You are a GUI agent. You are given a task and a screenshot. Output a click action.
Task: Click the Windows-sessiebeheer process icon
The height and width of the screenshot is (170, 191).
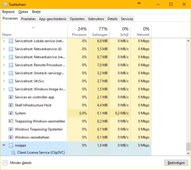coord(11,137)
